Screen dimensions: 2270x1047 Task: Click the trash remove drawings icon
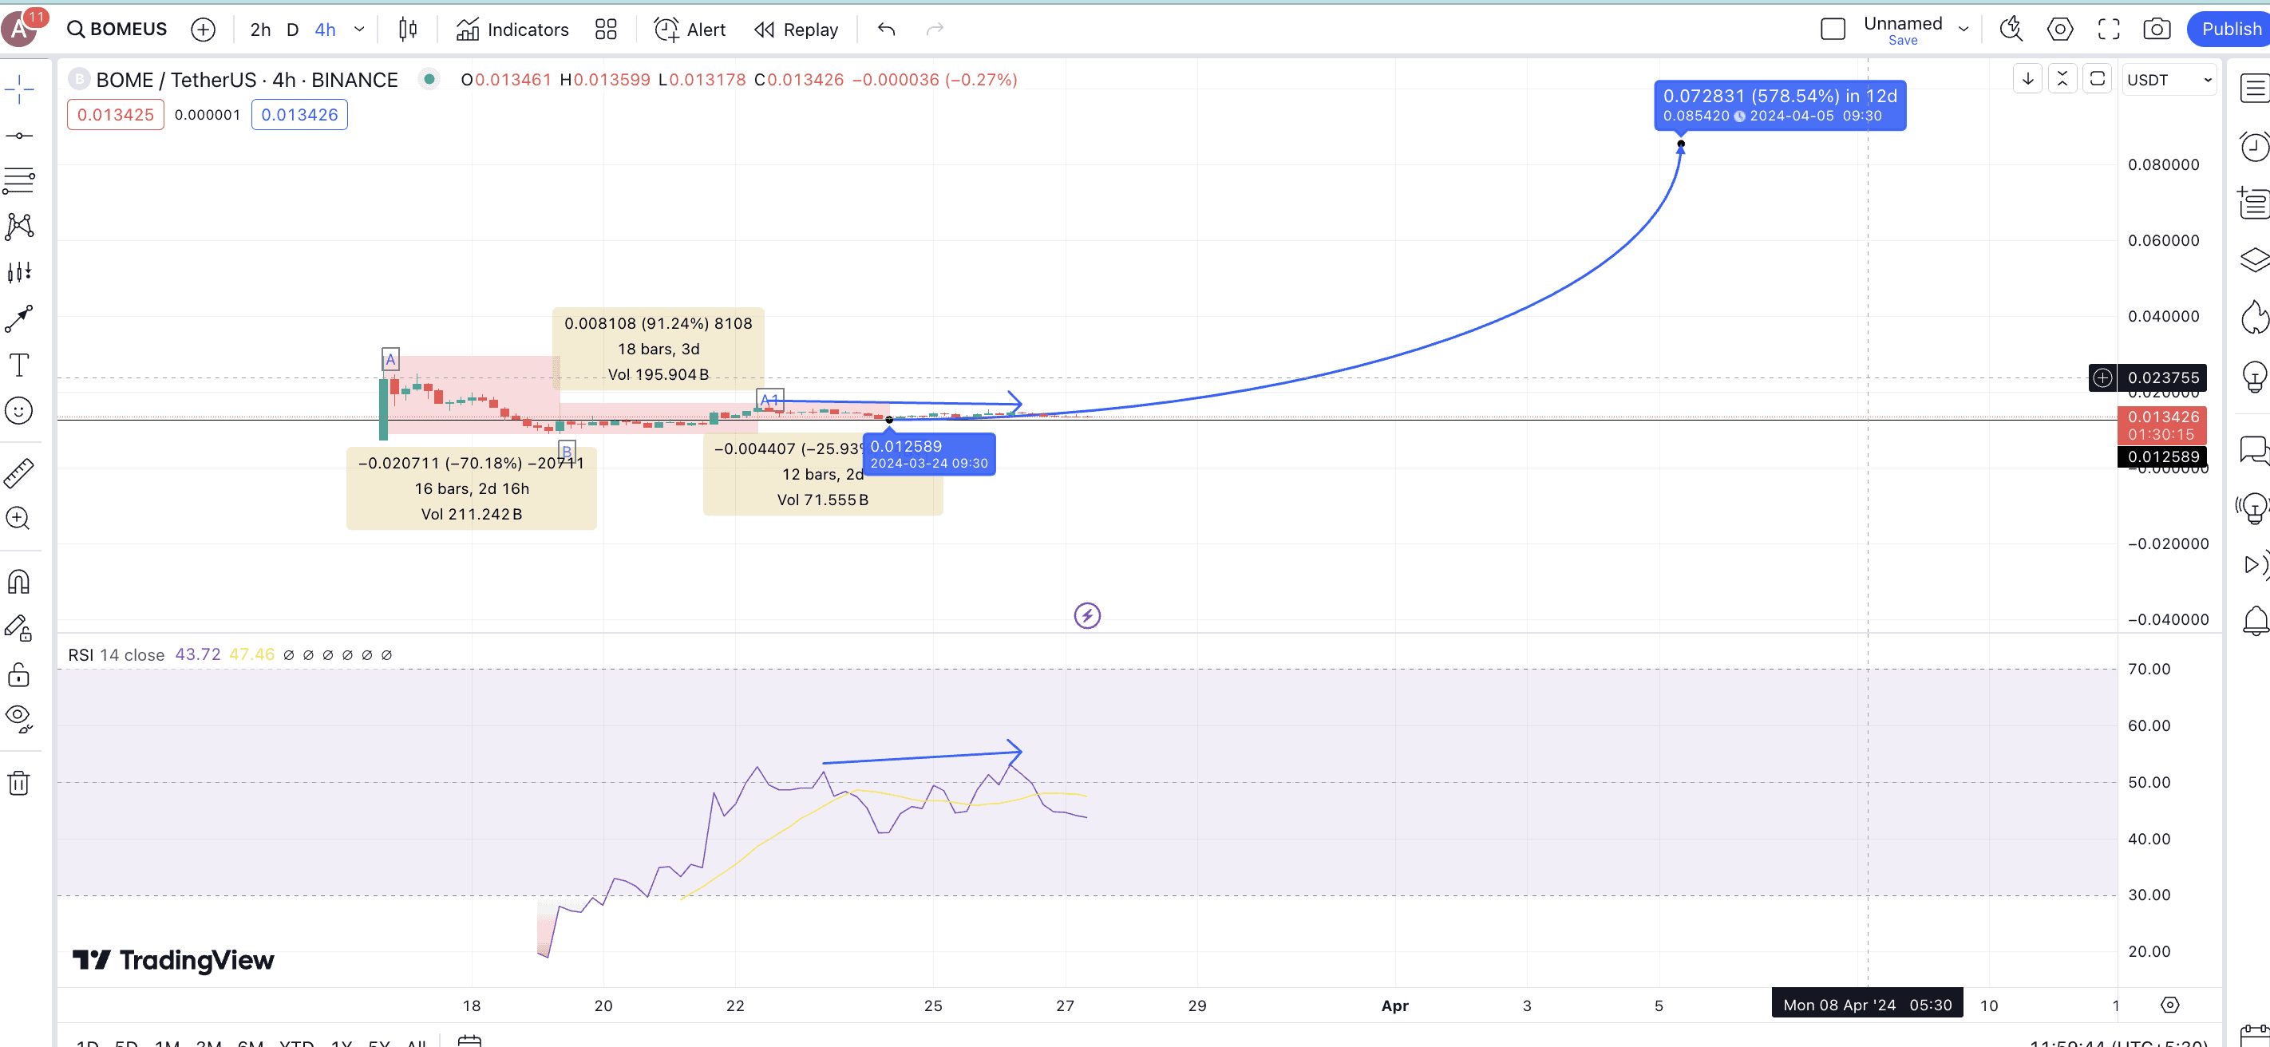pyautogui.click(x=18, y=784)
